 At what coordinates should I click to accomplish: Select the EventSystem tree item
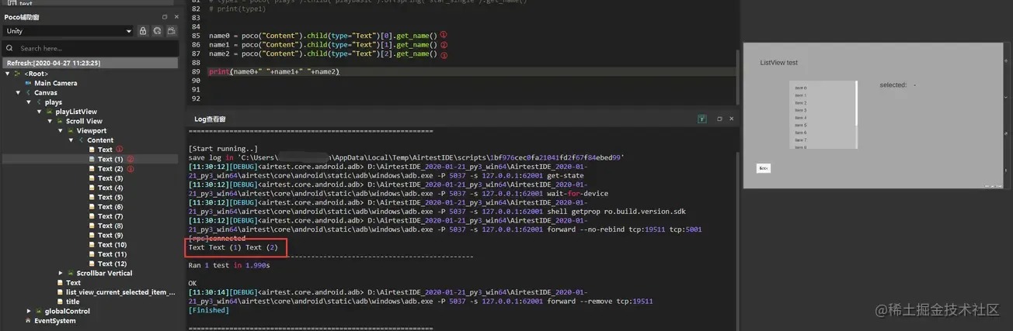click(55, 320)
